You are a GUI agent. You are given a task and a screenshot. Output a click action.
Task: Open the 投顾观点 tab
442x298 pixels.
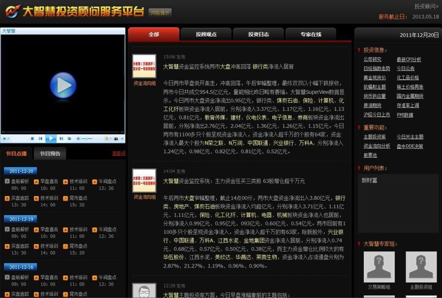pos(206,34)
